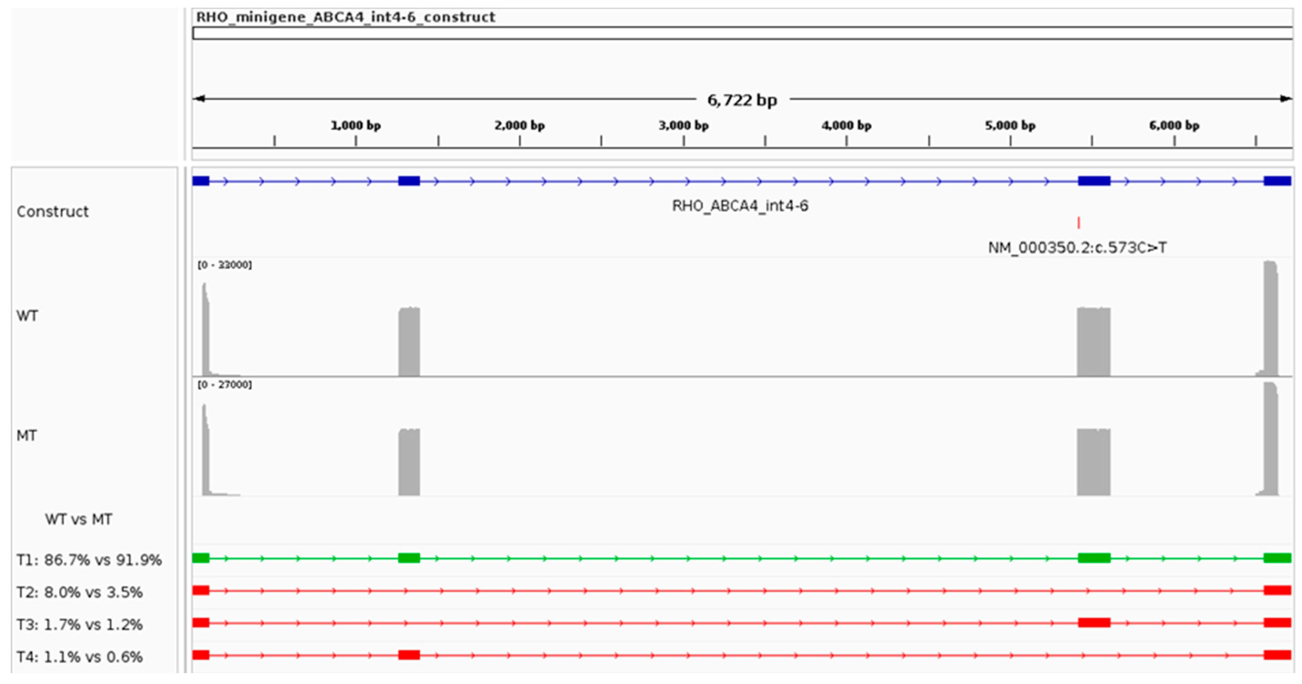Click the 6,000 bp ruler label
Image resolution: width=1302 pixels, height=684 pixels.
click(x=1174, y=125)
